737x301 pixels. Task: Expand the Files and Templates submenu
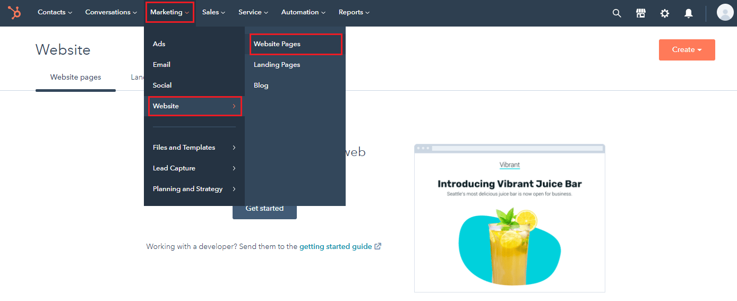[194, 148]
